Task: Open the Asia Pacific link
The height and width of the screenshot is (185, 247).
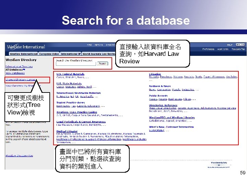Action: coord(87,96)
